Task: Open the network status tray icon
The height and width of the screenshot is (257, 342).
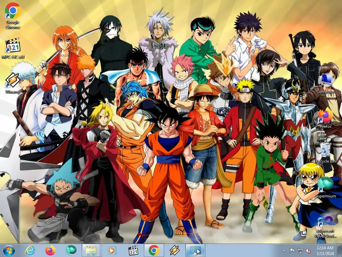Action: point(300,251)
